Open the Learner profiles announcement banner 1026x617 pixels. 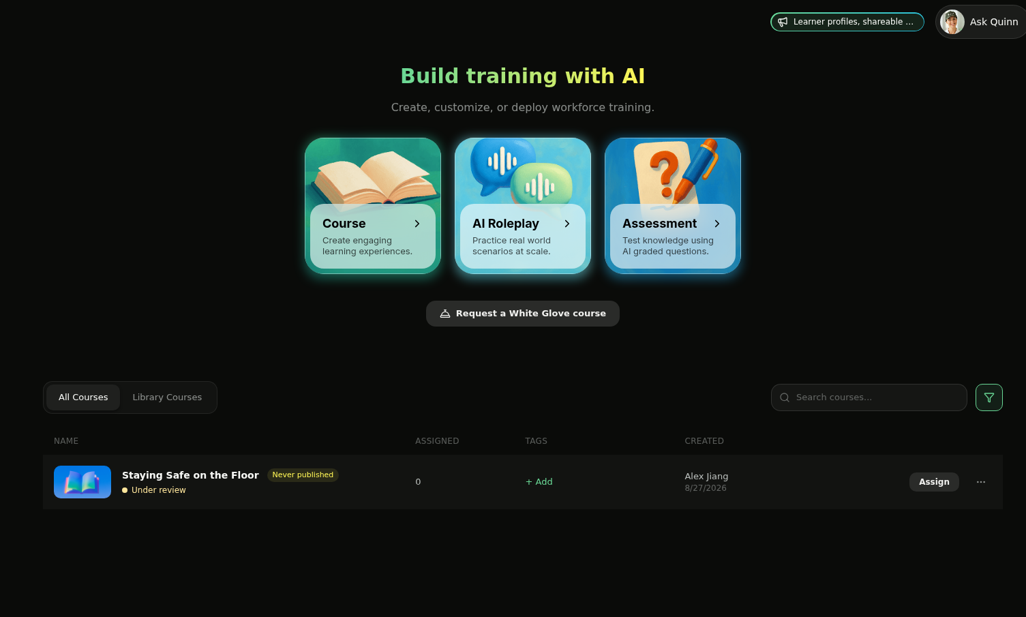pos(847,22)
